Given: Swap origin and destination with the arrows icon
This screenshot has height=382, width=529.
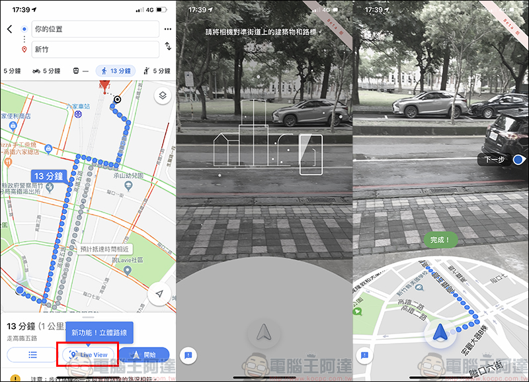Looking at the screenshot, I should 168,46.
